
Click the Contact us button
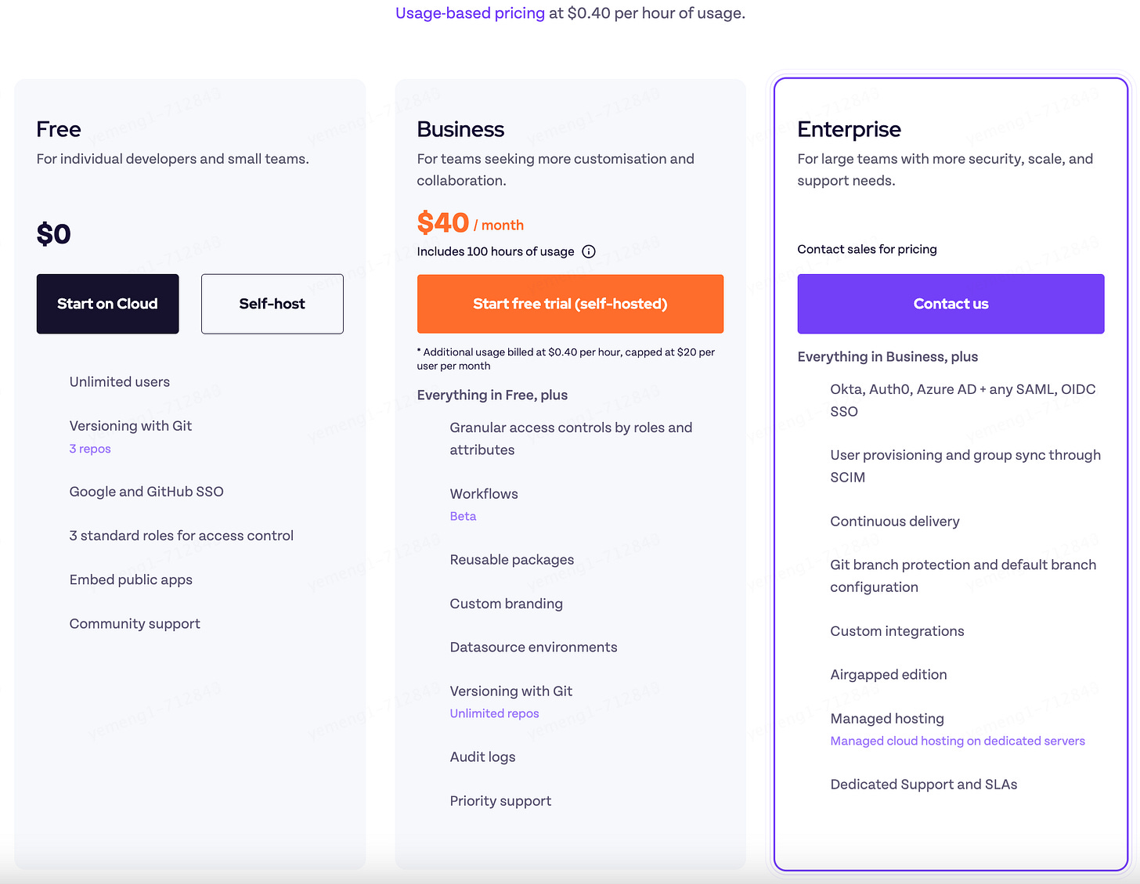pyautogui.click(x=951, y=304)
